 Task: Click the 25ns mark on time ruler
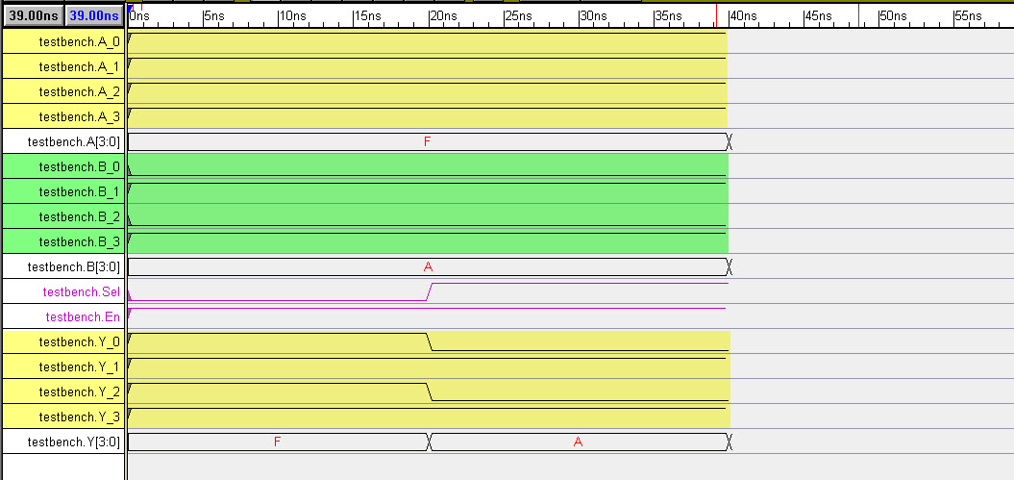tap(517, 16)
